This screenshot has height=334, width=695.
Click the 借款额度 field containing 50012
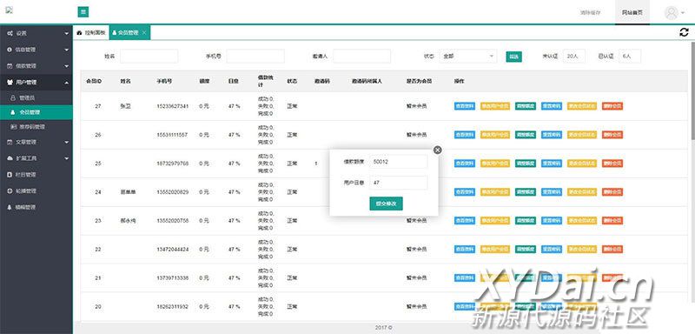(x=399, y=162)
